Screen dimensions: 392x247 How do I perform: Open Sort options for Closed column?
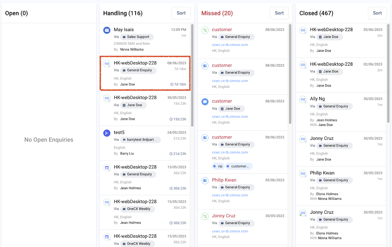click(377, 13)
